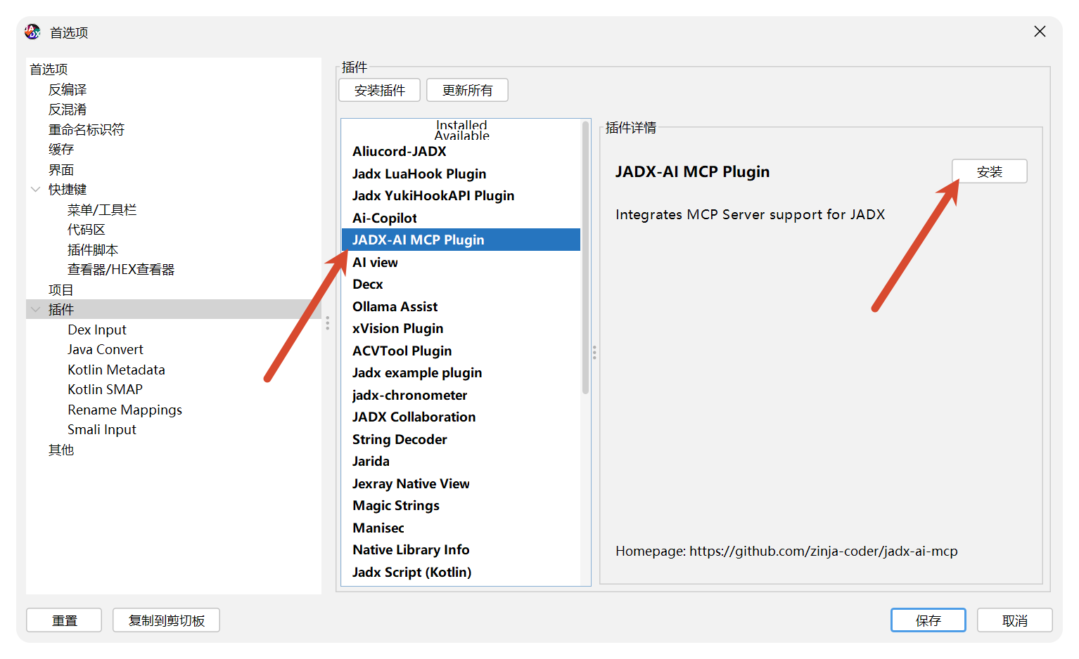Select String Decoder plugin in list
This screenshot has width=1079, height=659.
pos(461,440)
